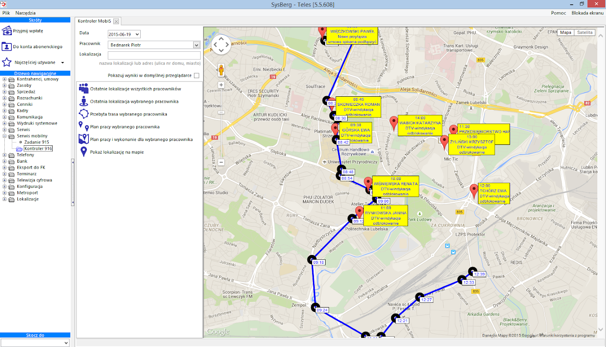The height and width of the screenshot is (347, 606).
Task: Click the Plan pracy wybranego pracownika pin icon
Action: (x=84, y=127)
